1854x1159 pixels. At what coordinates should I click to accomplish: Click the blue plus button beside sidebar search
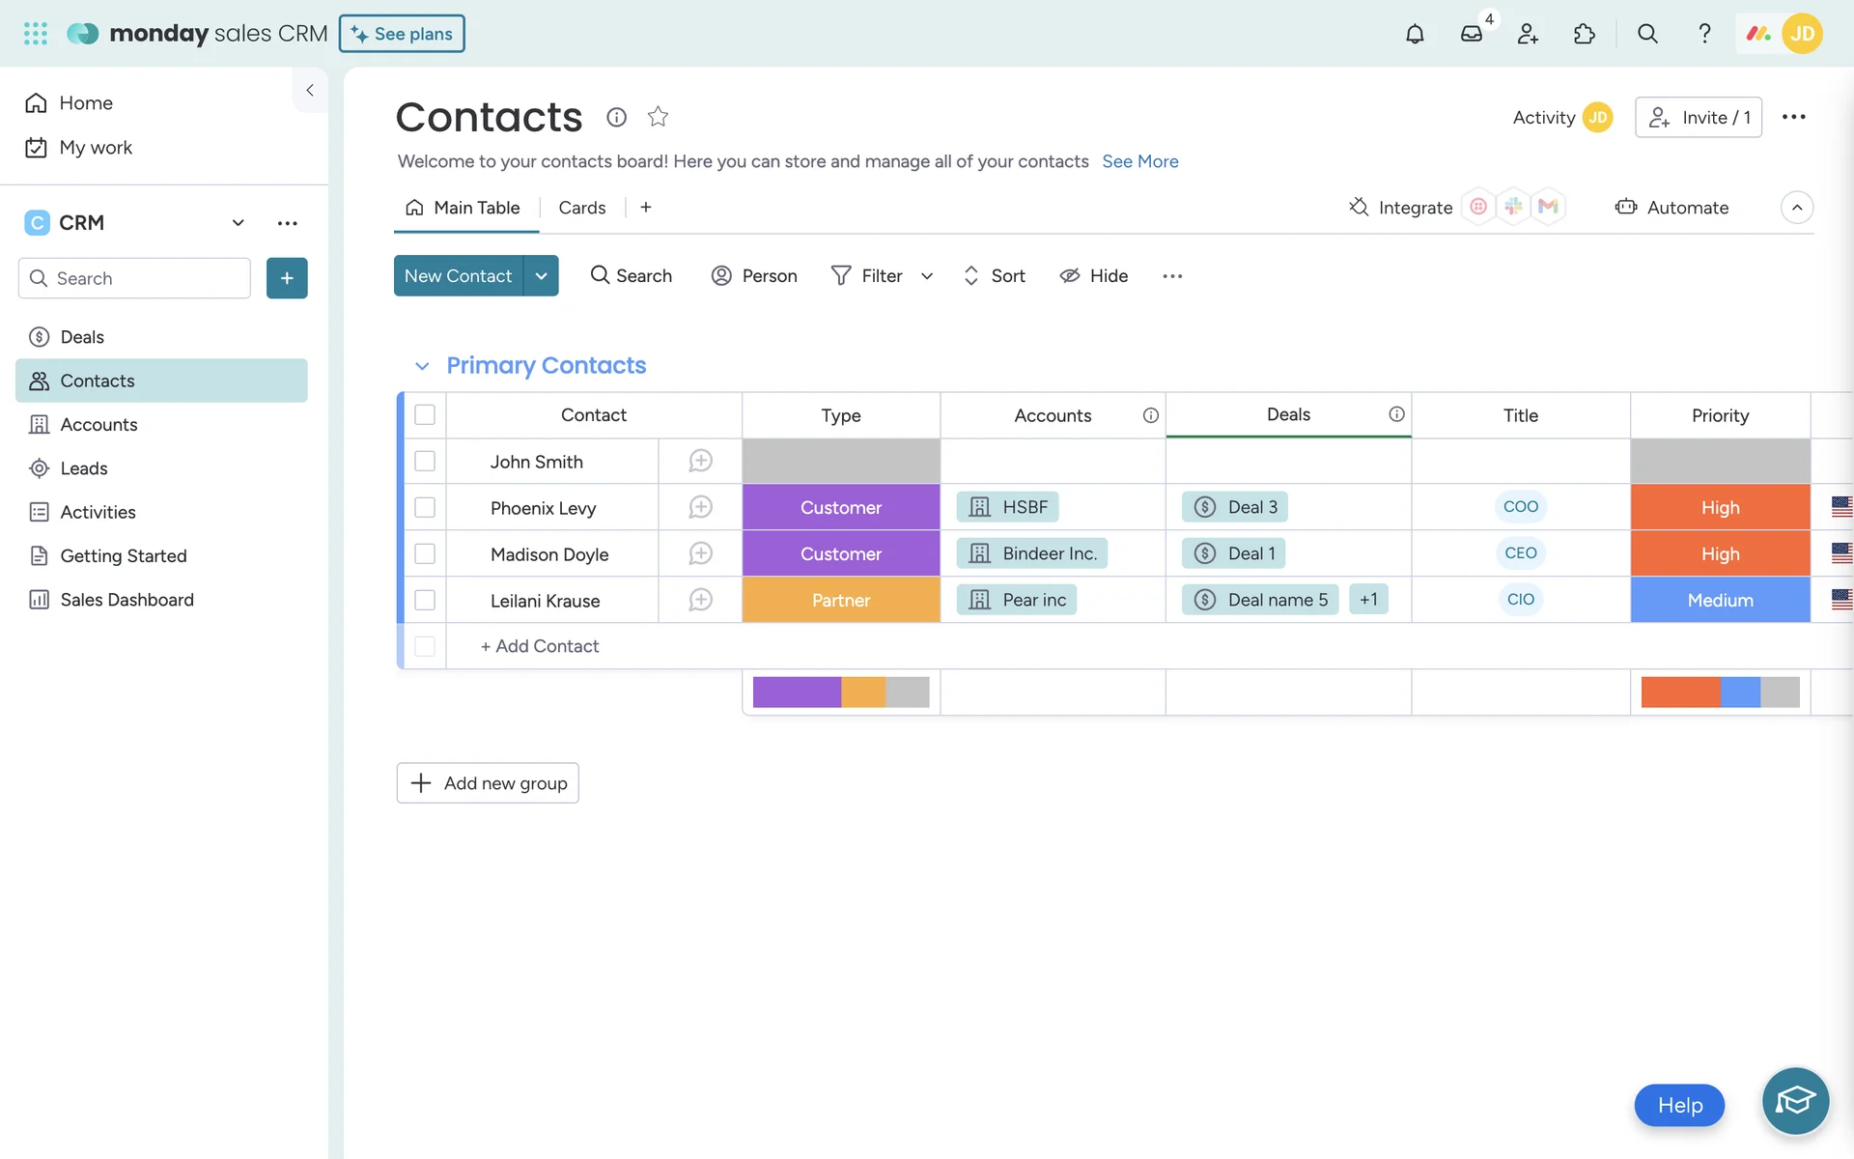tap(287, 278)
